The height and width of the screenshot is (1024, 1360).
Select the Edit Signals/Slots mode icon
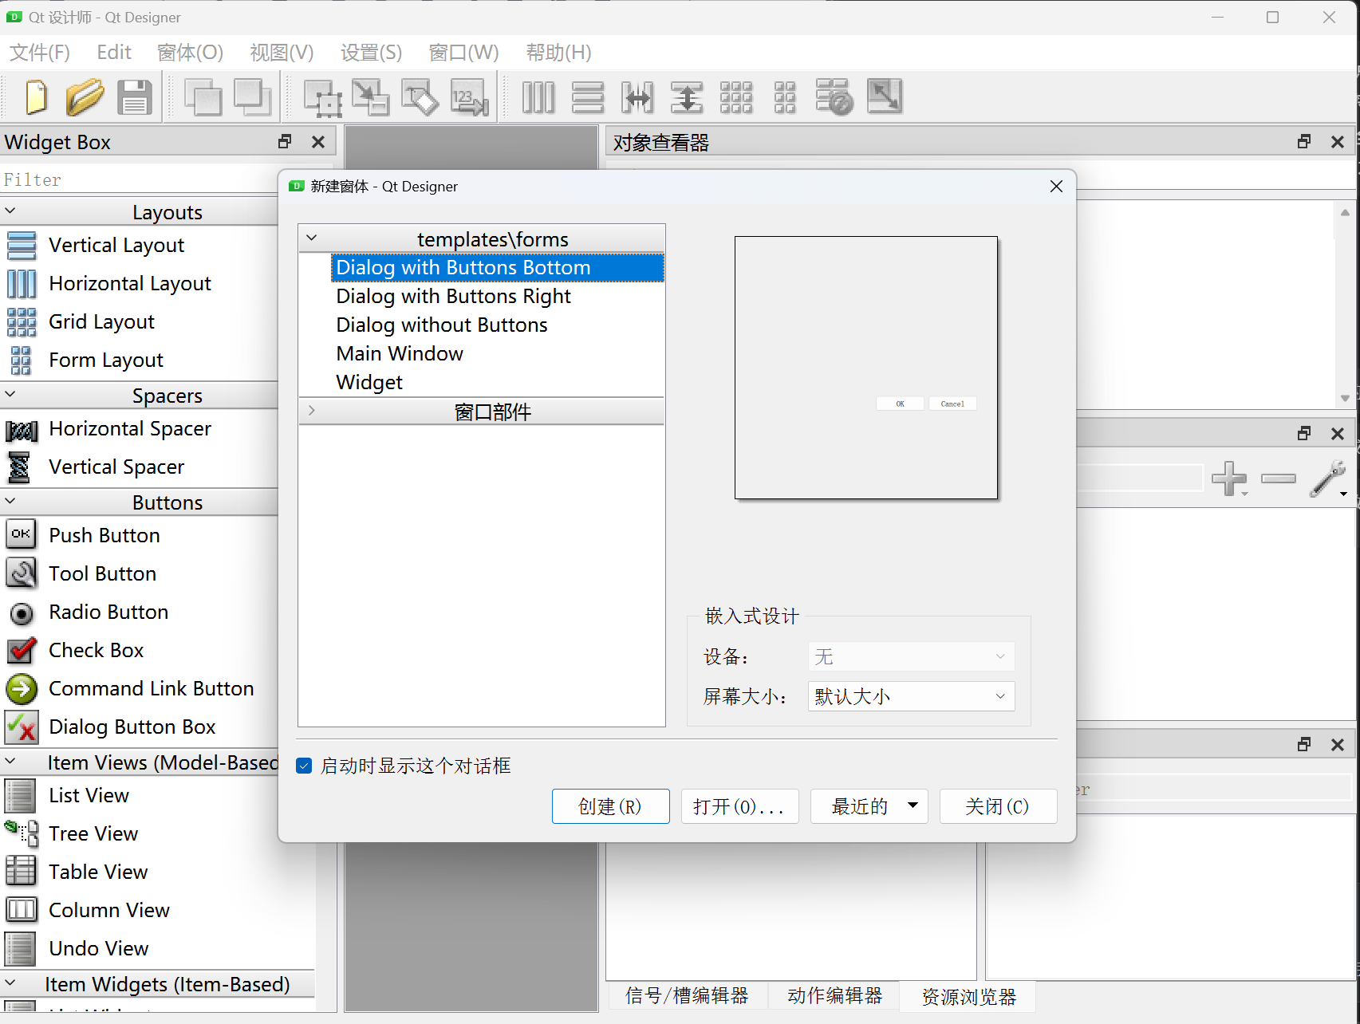(x=371, y=97)
